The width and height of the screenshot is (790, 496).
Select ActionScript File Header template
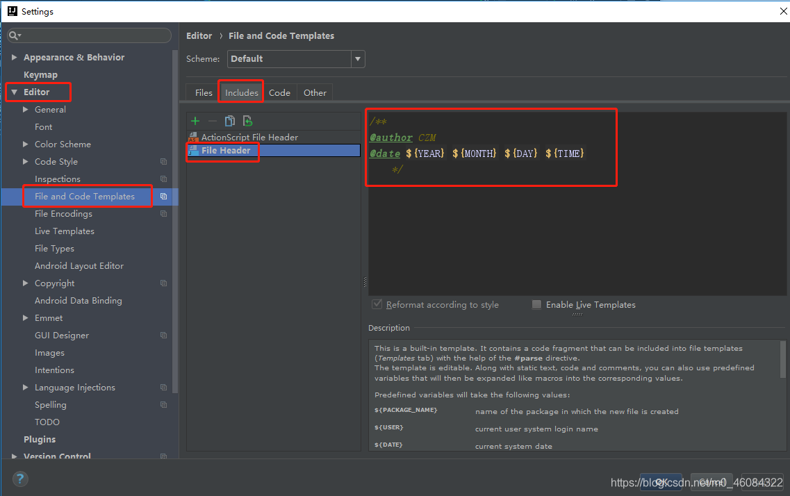coord(274,137)
